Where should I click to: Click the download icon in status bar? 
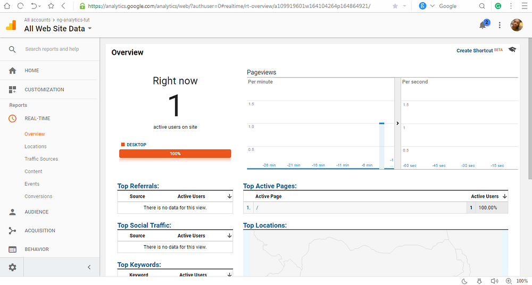pos(479,281)
